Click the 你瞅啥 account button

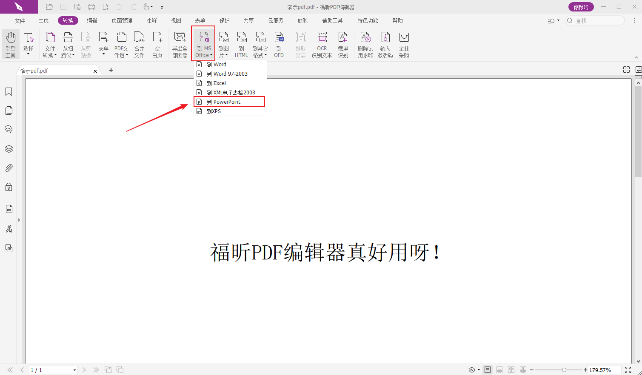pos(581,7)
